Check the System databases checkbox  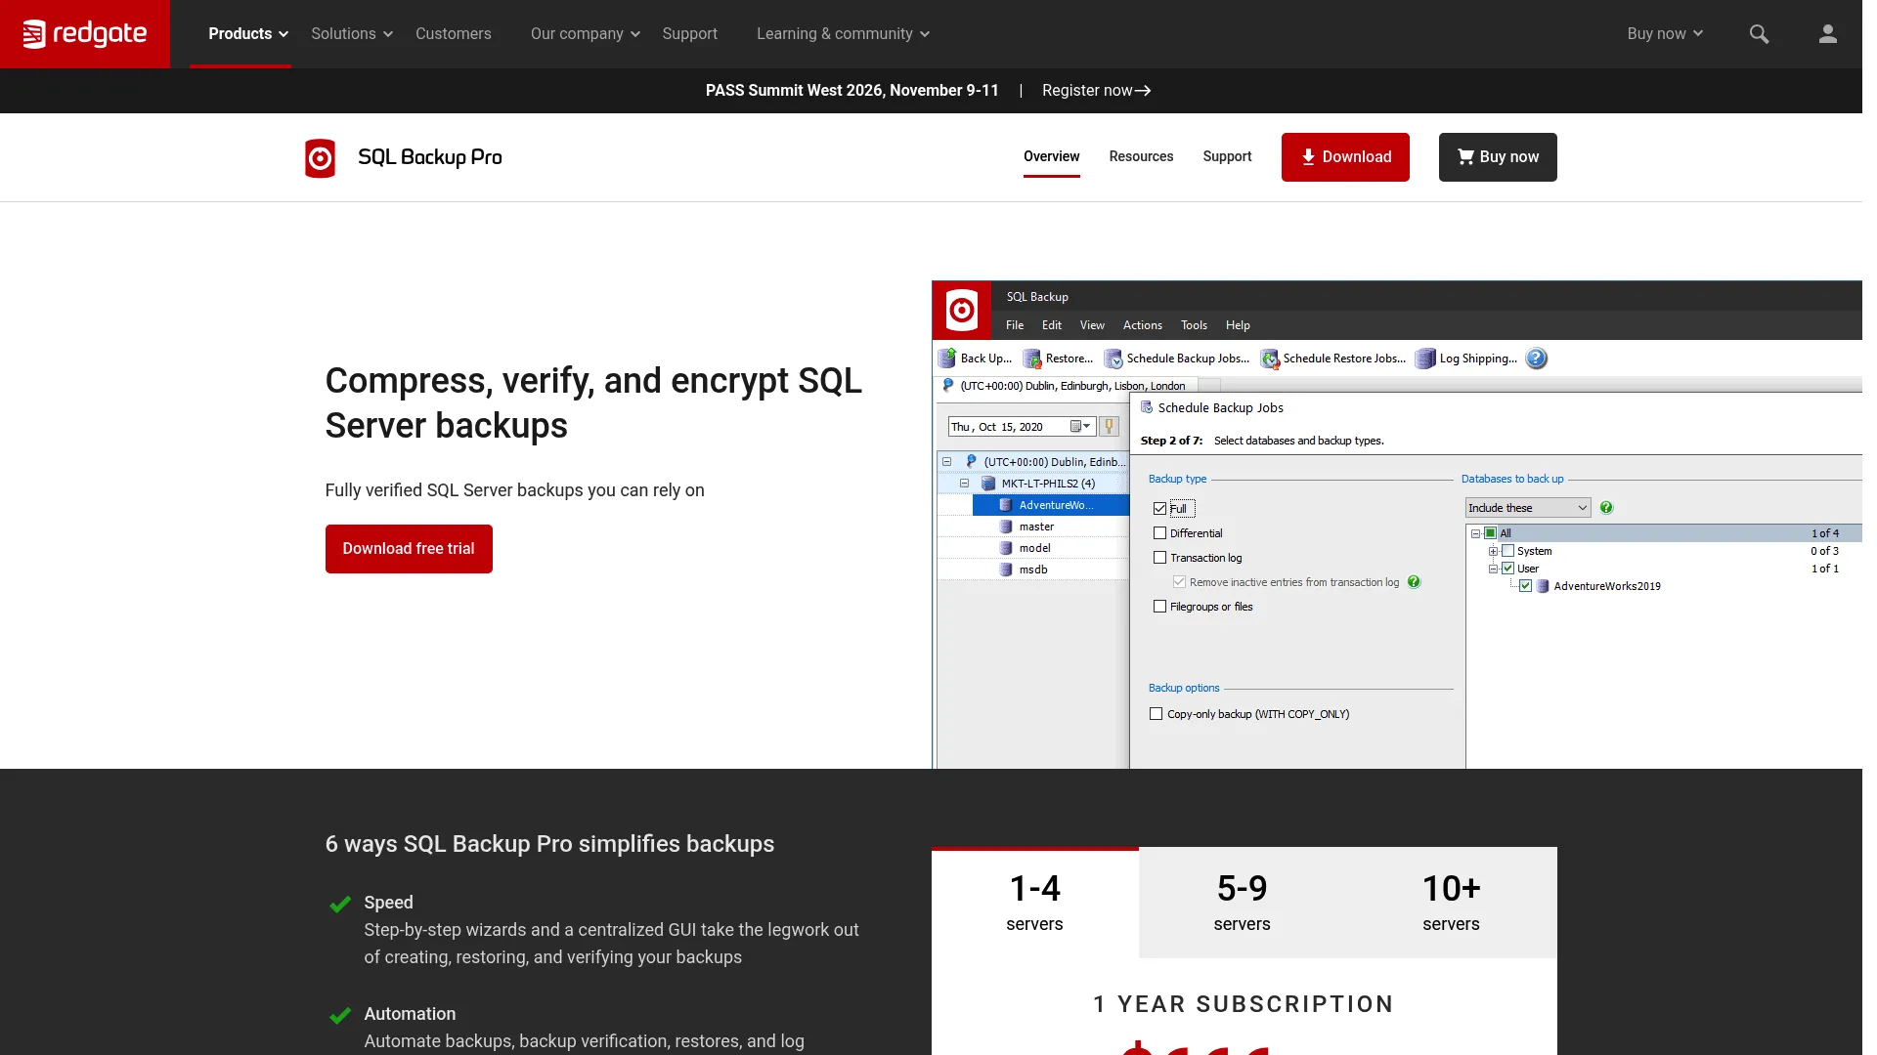tap(1507, 551)
